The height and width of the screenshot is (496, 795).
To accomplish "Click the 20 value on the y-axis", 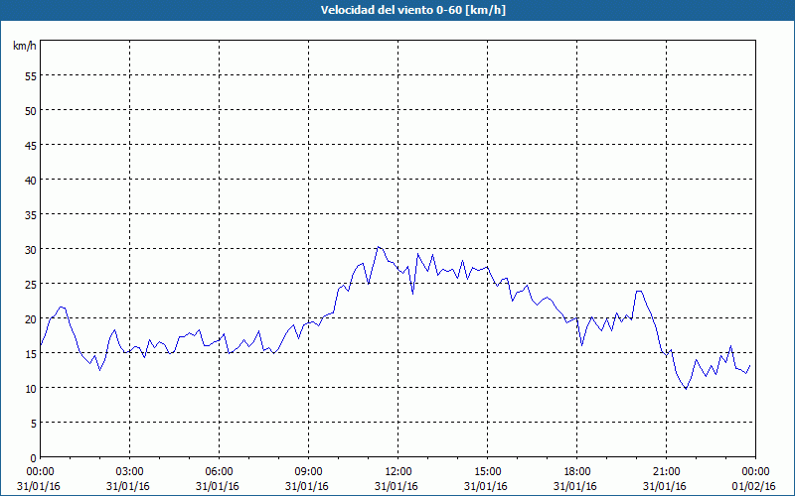I will 31,318.
